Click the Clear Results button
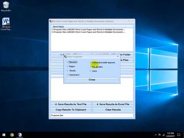 (x=113, y=110)
